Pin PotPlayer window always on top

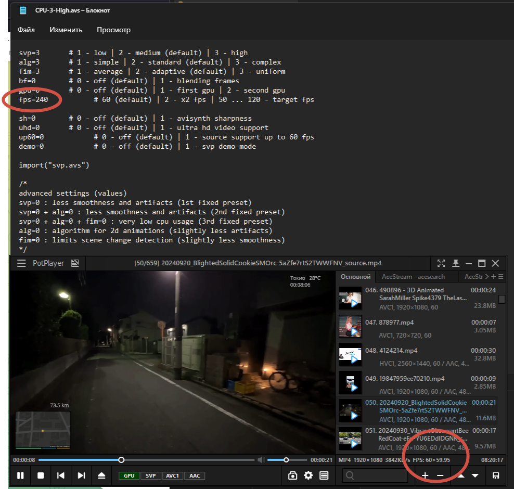coord(456,263)
